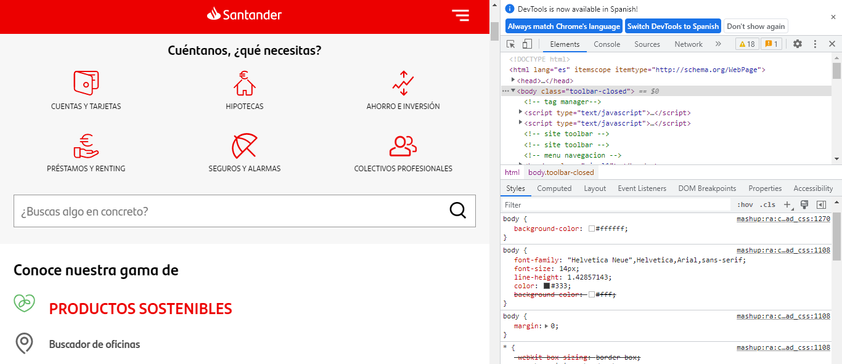Screen dimensions: 842x364
Task: Focus the Styles Filter input
Action: pos(616,204)
